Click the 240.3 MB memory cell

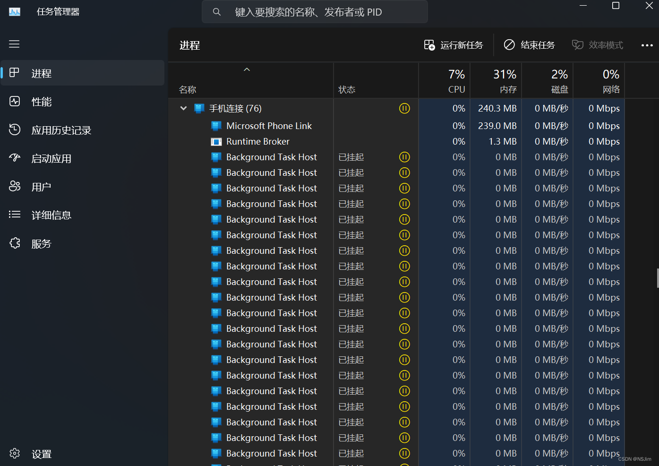tap(497, 108)
